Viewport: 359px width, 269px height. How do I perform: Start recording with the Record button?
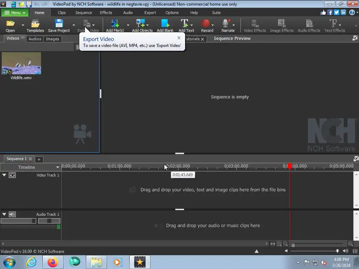tap(207, 26)
